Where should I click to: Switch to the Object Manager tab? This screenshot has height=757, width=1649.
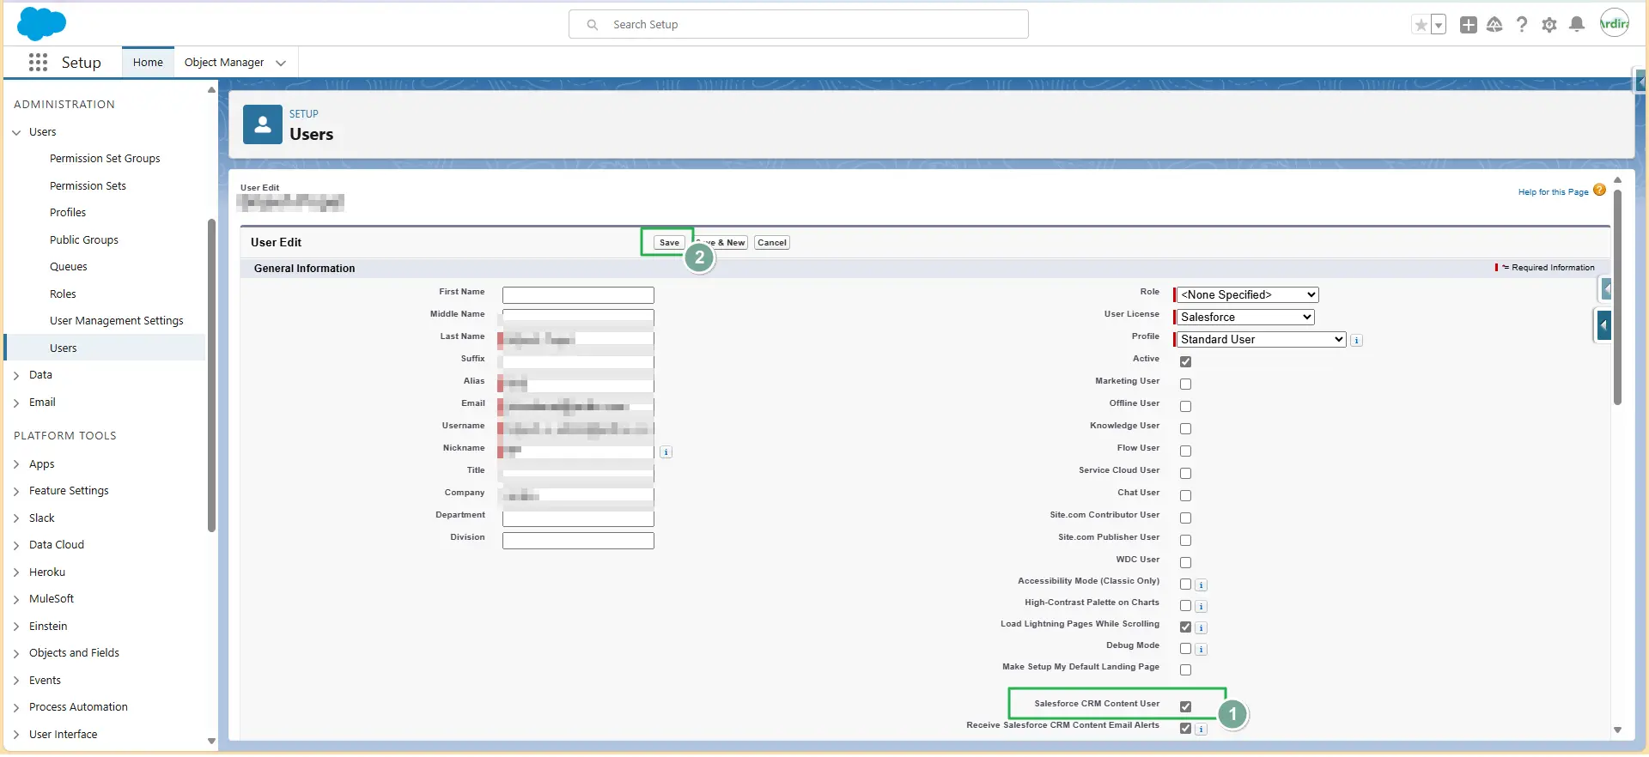tap(224, 63)
